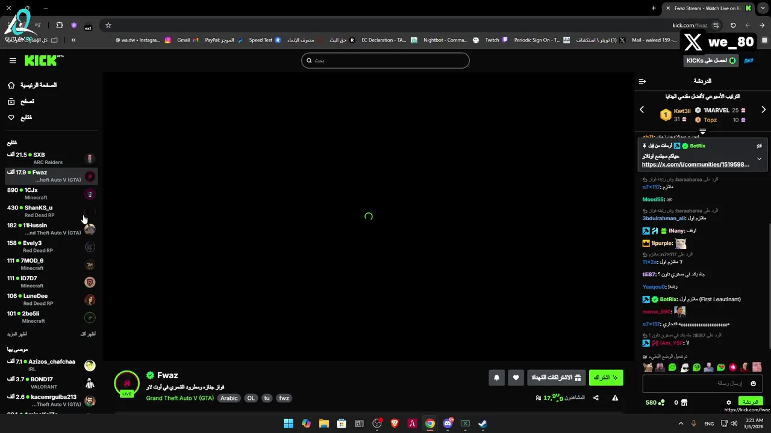This screenshot has width=771, height=433.
Task: Open chat settings gear icon
Action: [728, 402]
